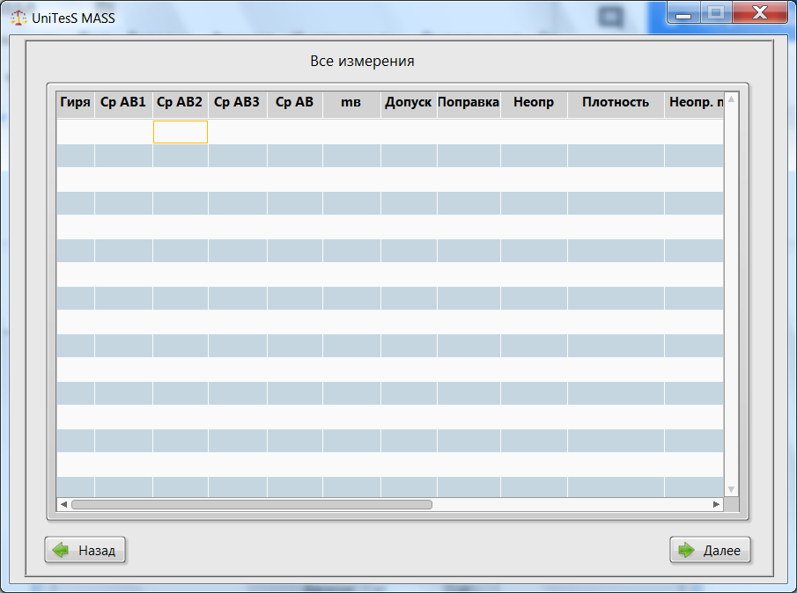This screenshot has height=593, width=797.
Task: Click the Ср АВ2 column header
Action: pyautogui.click(x=180, y=102)
